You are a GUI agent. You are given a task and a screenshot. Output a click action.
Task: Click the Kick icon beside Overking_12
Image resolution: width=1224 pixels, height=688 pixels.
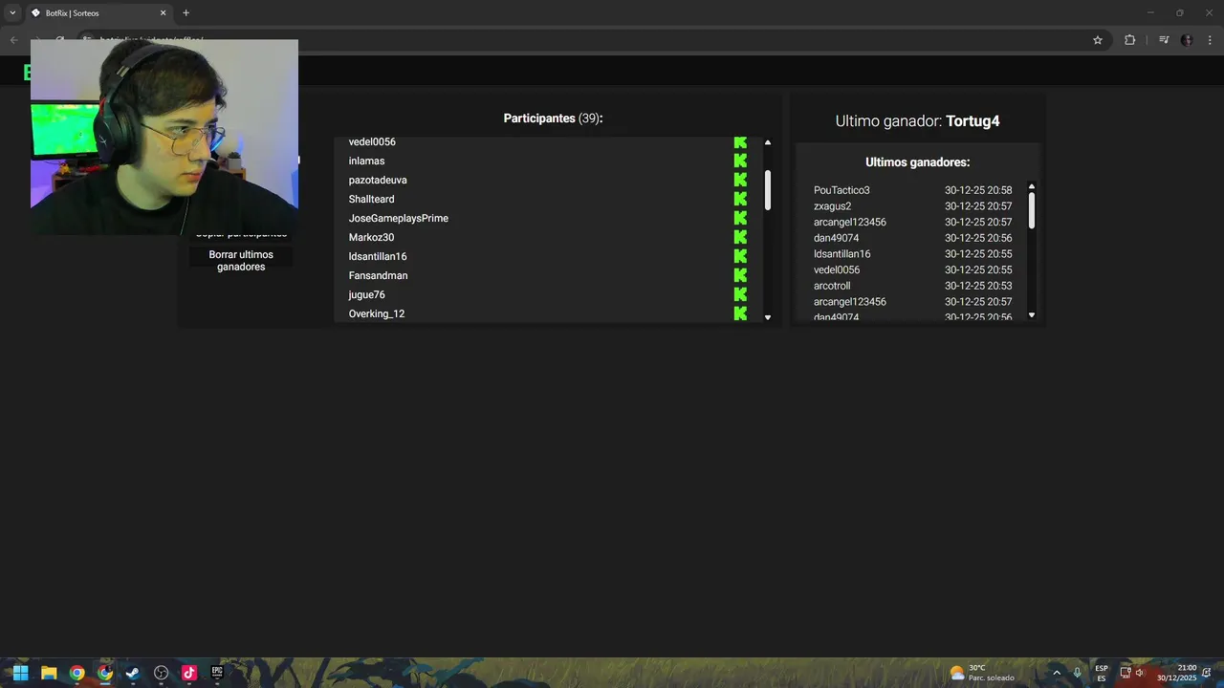point(740,313)
